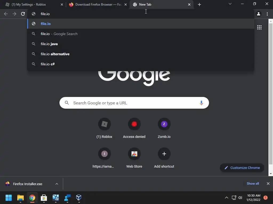This screenshot has width=273, height=204.
Task: Open the notification badge in tray
Action: (266, 198)
